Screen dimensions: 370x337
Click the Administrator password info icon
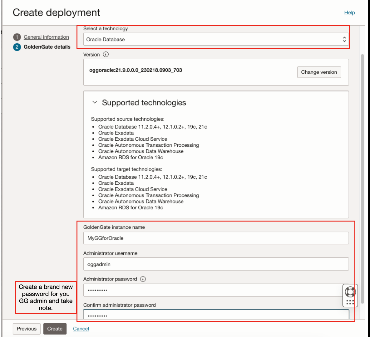pyautogui.click(x=143, y=279)
